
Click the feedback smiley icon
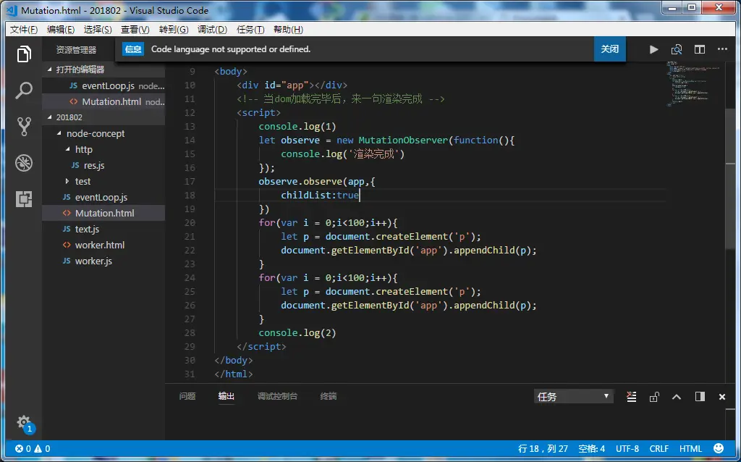(x=719, y=448)
